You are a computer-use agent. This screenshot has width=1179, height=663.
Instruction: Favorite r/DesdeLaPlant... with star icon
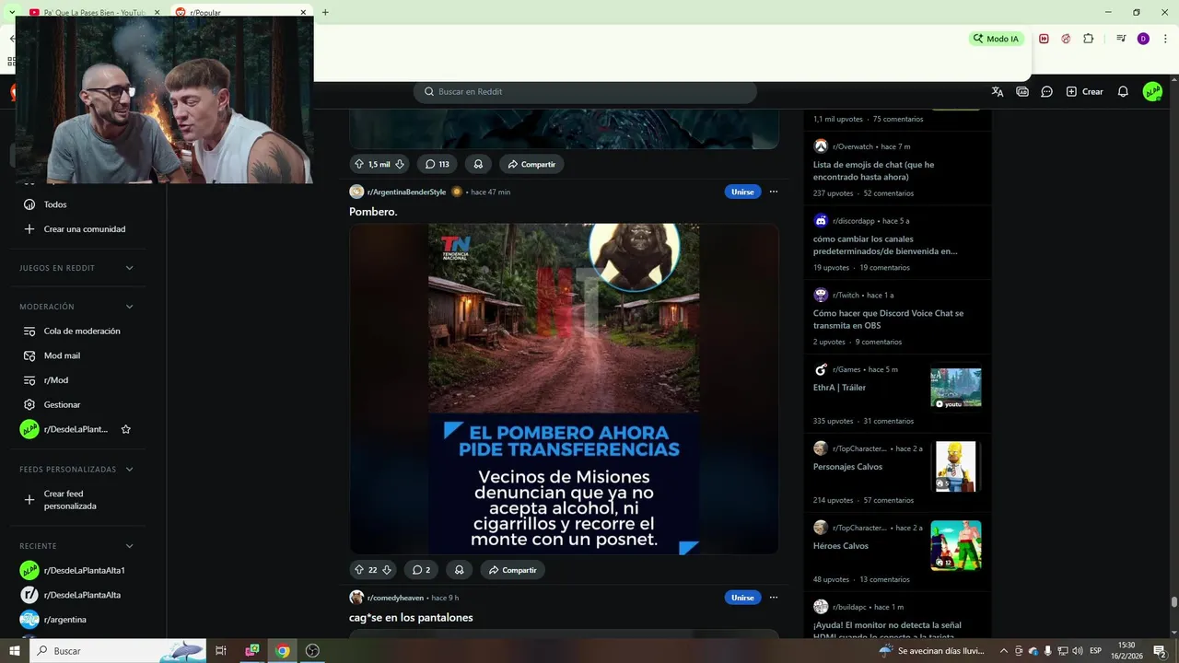tap(126, 429)
